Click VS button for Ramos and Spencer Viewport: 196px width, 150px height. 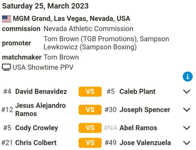[90, 110]
